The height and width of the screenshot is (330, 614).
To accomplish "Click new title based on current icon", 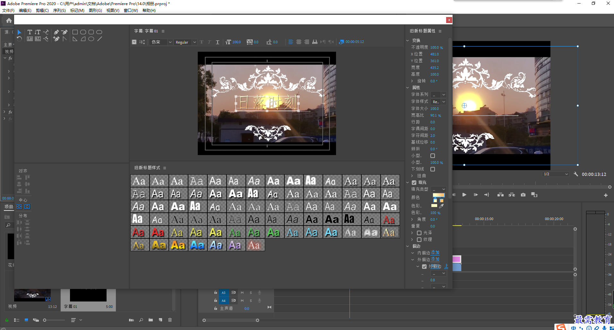I will point(134,42).
